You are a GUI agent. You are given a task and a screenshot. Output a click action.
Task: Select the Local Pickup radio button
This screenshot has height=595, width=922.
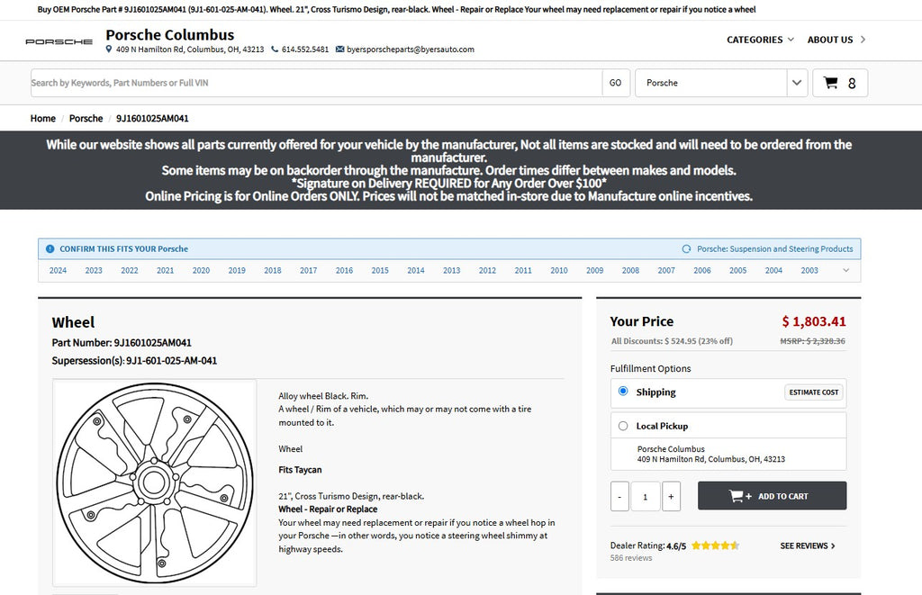pos(623,426)
